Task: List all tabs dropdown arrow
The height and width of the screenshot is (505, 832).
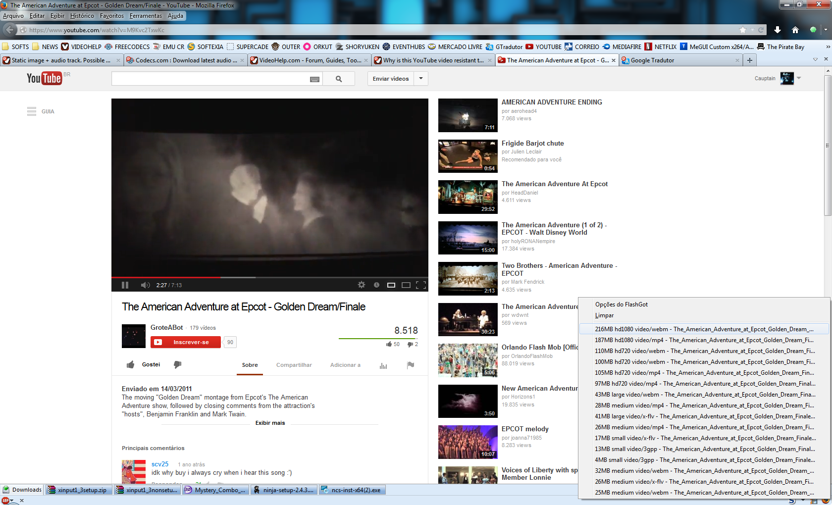Action: [x=815, y=59]
